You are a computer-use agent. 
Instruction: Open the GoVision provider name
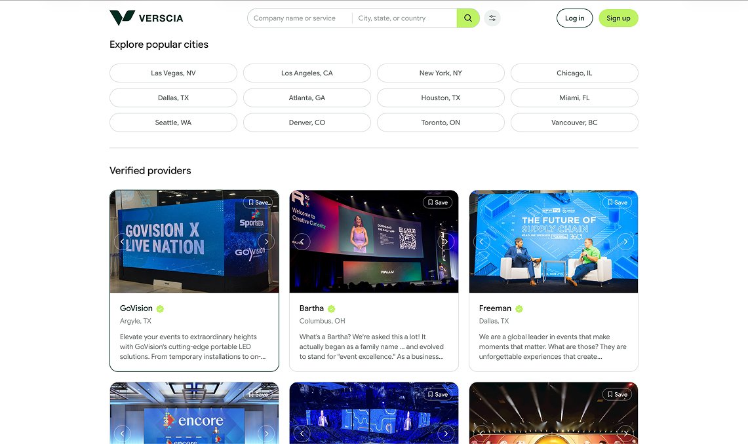point(136,308)
